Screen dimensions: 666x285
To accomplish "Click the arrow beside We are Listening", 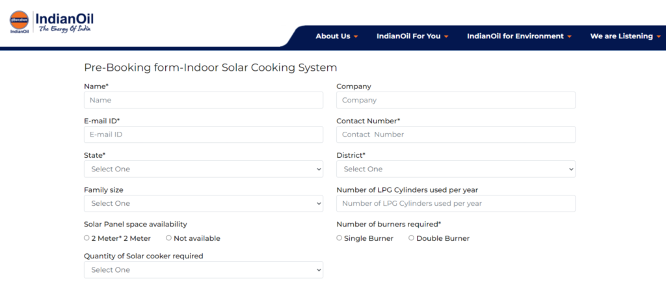I will [659, 36].
